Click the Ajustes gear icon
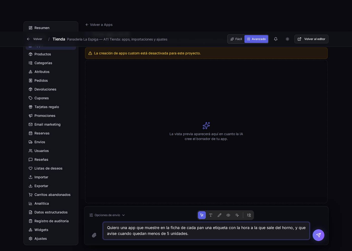The image size is (352, 251). (30, 239)
